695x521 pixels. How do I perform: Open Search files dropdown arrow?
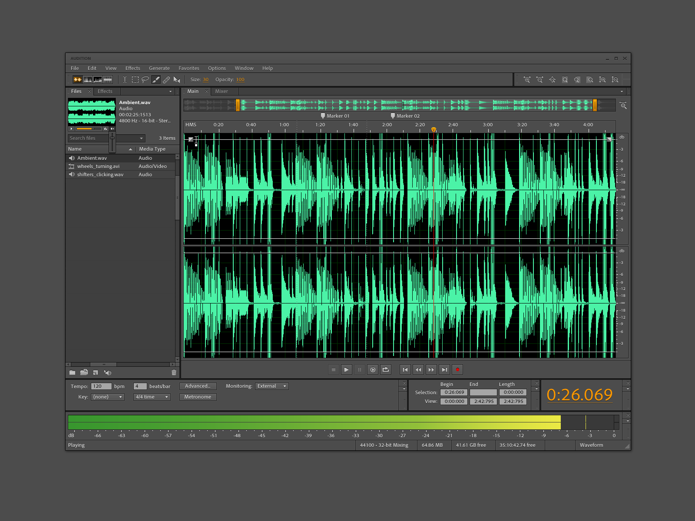[x=141, y=138]
